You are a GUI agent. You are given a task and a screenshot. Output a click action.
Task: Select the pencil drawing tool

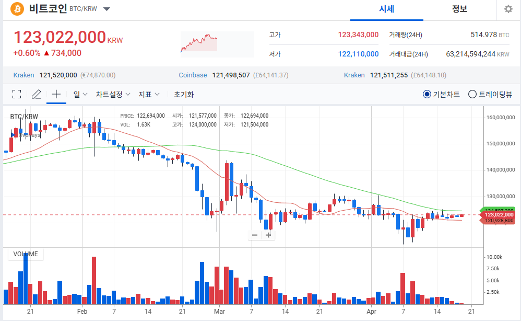coord(36,94)
